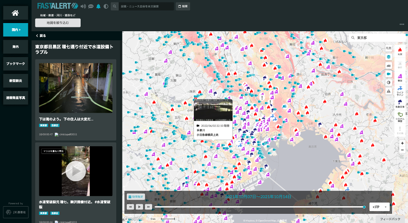This screenshot has width=408, height=223.
Task: Toggle live camera layer on map
Action: 389,74
